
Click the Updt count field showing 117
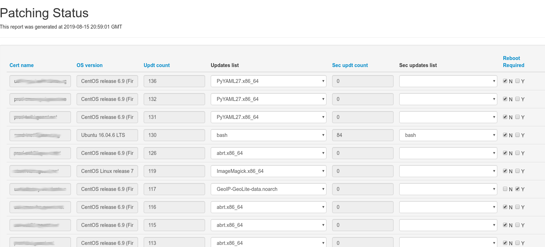click(174, 189)
